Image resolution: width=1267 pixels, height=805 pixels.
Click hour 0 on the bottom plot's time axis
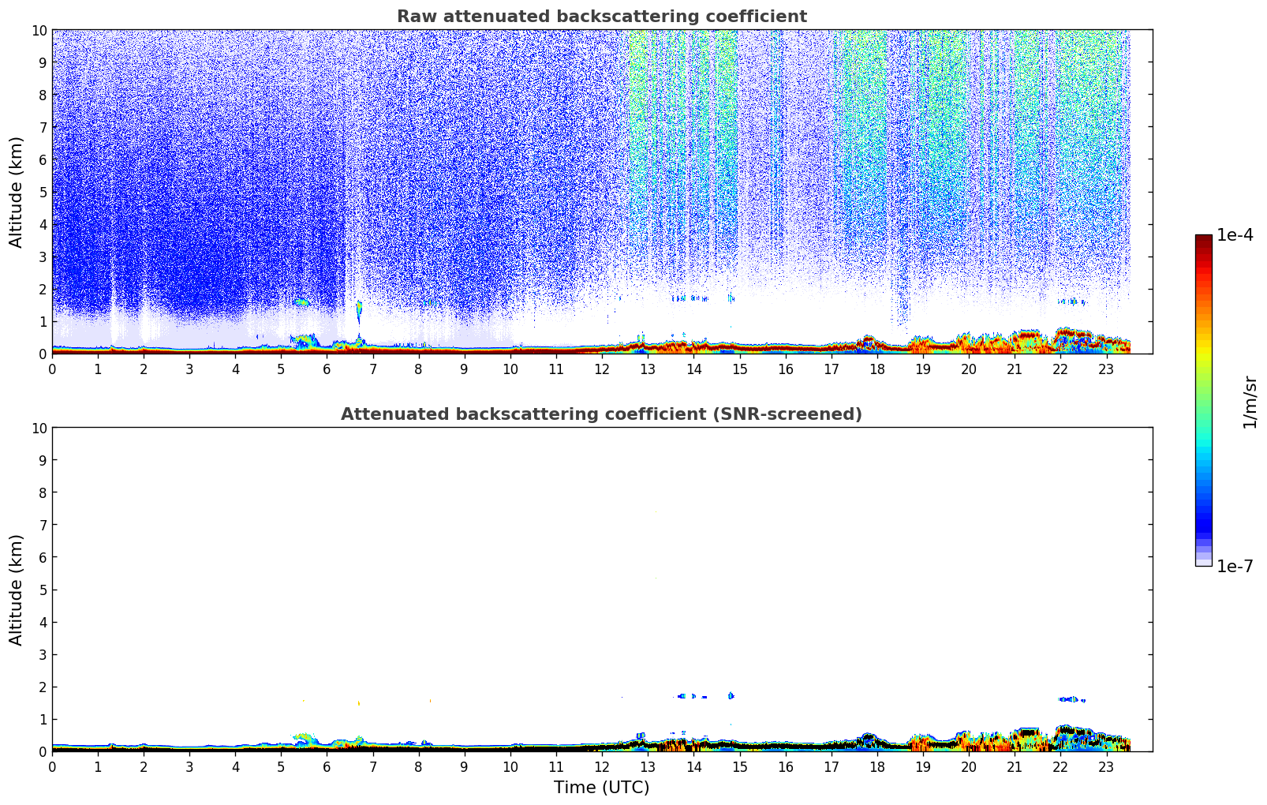53,766
